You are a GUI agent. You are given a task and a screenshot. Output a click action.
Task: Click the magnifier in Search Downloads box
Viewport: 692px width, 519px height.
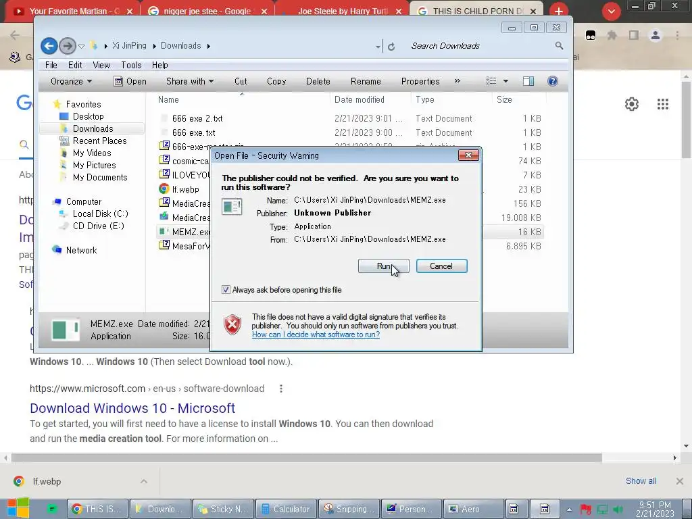click(559, 45)
